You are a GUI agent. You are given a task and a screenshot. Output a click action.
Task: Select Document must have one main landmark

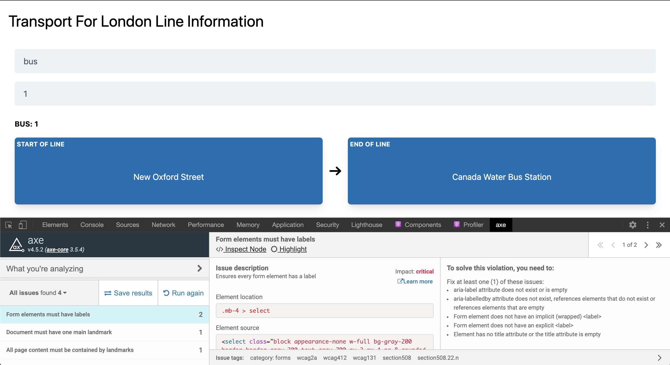[x=105, y=332]
